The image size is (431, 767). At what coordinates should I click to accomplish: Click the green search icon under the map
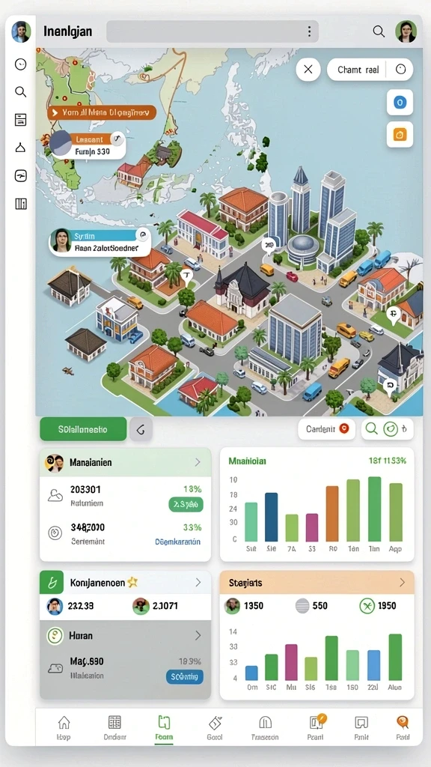372,429
